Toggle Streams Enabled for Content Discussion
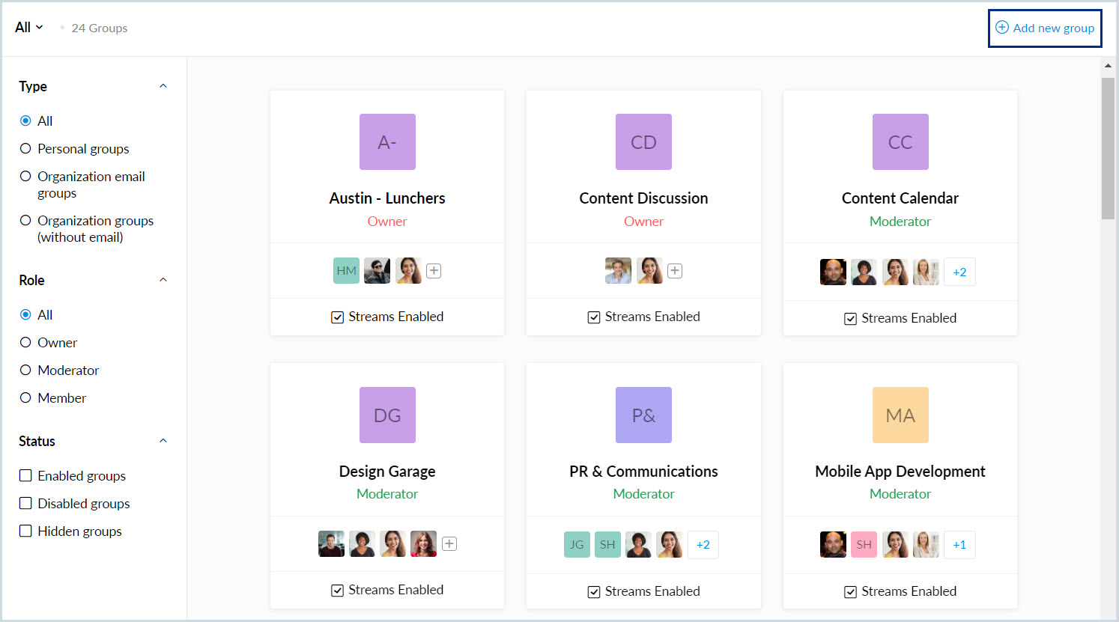The image size is (1119, 622). click(594, 317)
